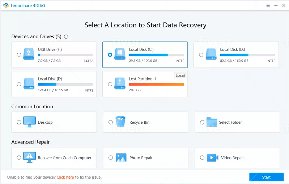Image resolution: width=289 pixels, height=184 pixels.
Task: Click the Local Disk (D:) drive icon
Action: point(211,54)
